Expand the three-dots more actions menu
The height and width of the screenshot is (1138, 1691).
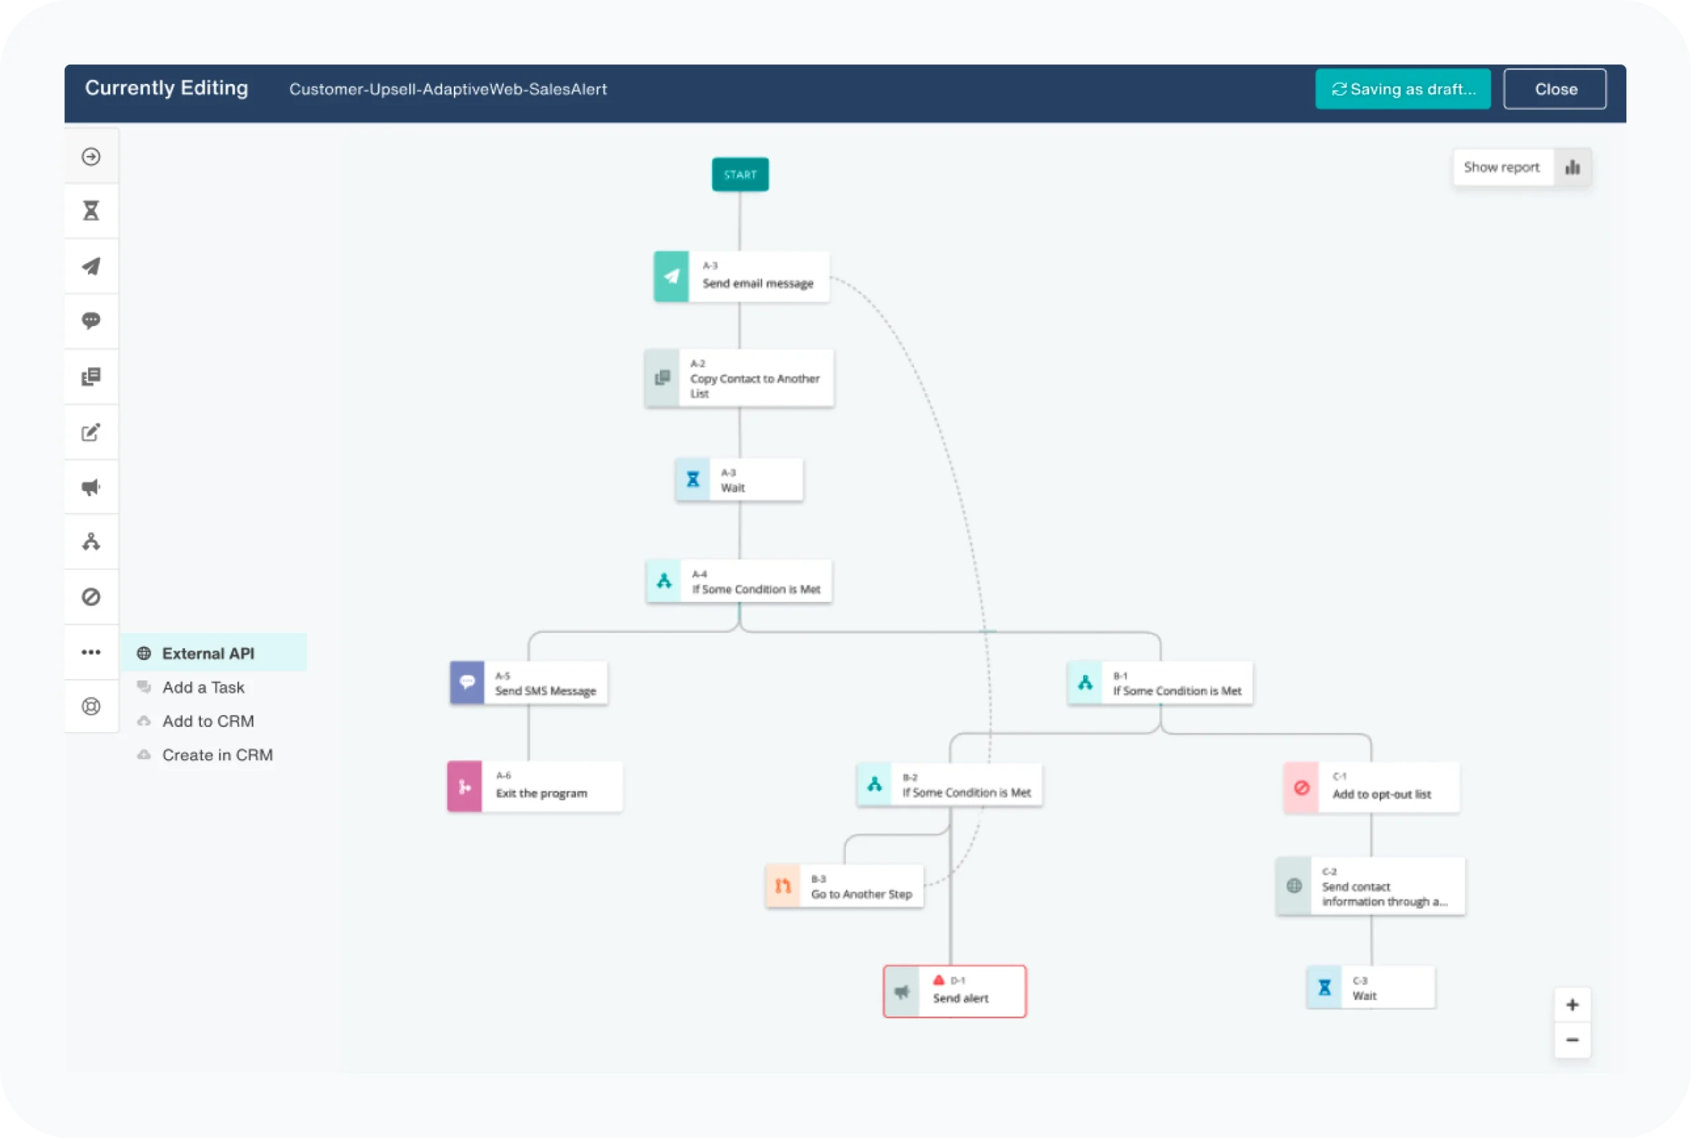coord(90,652)
